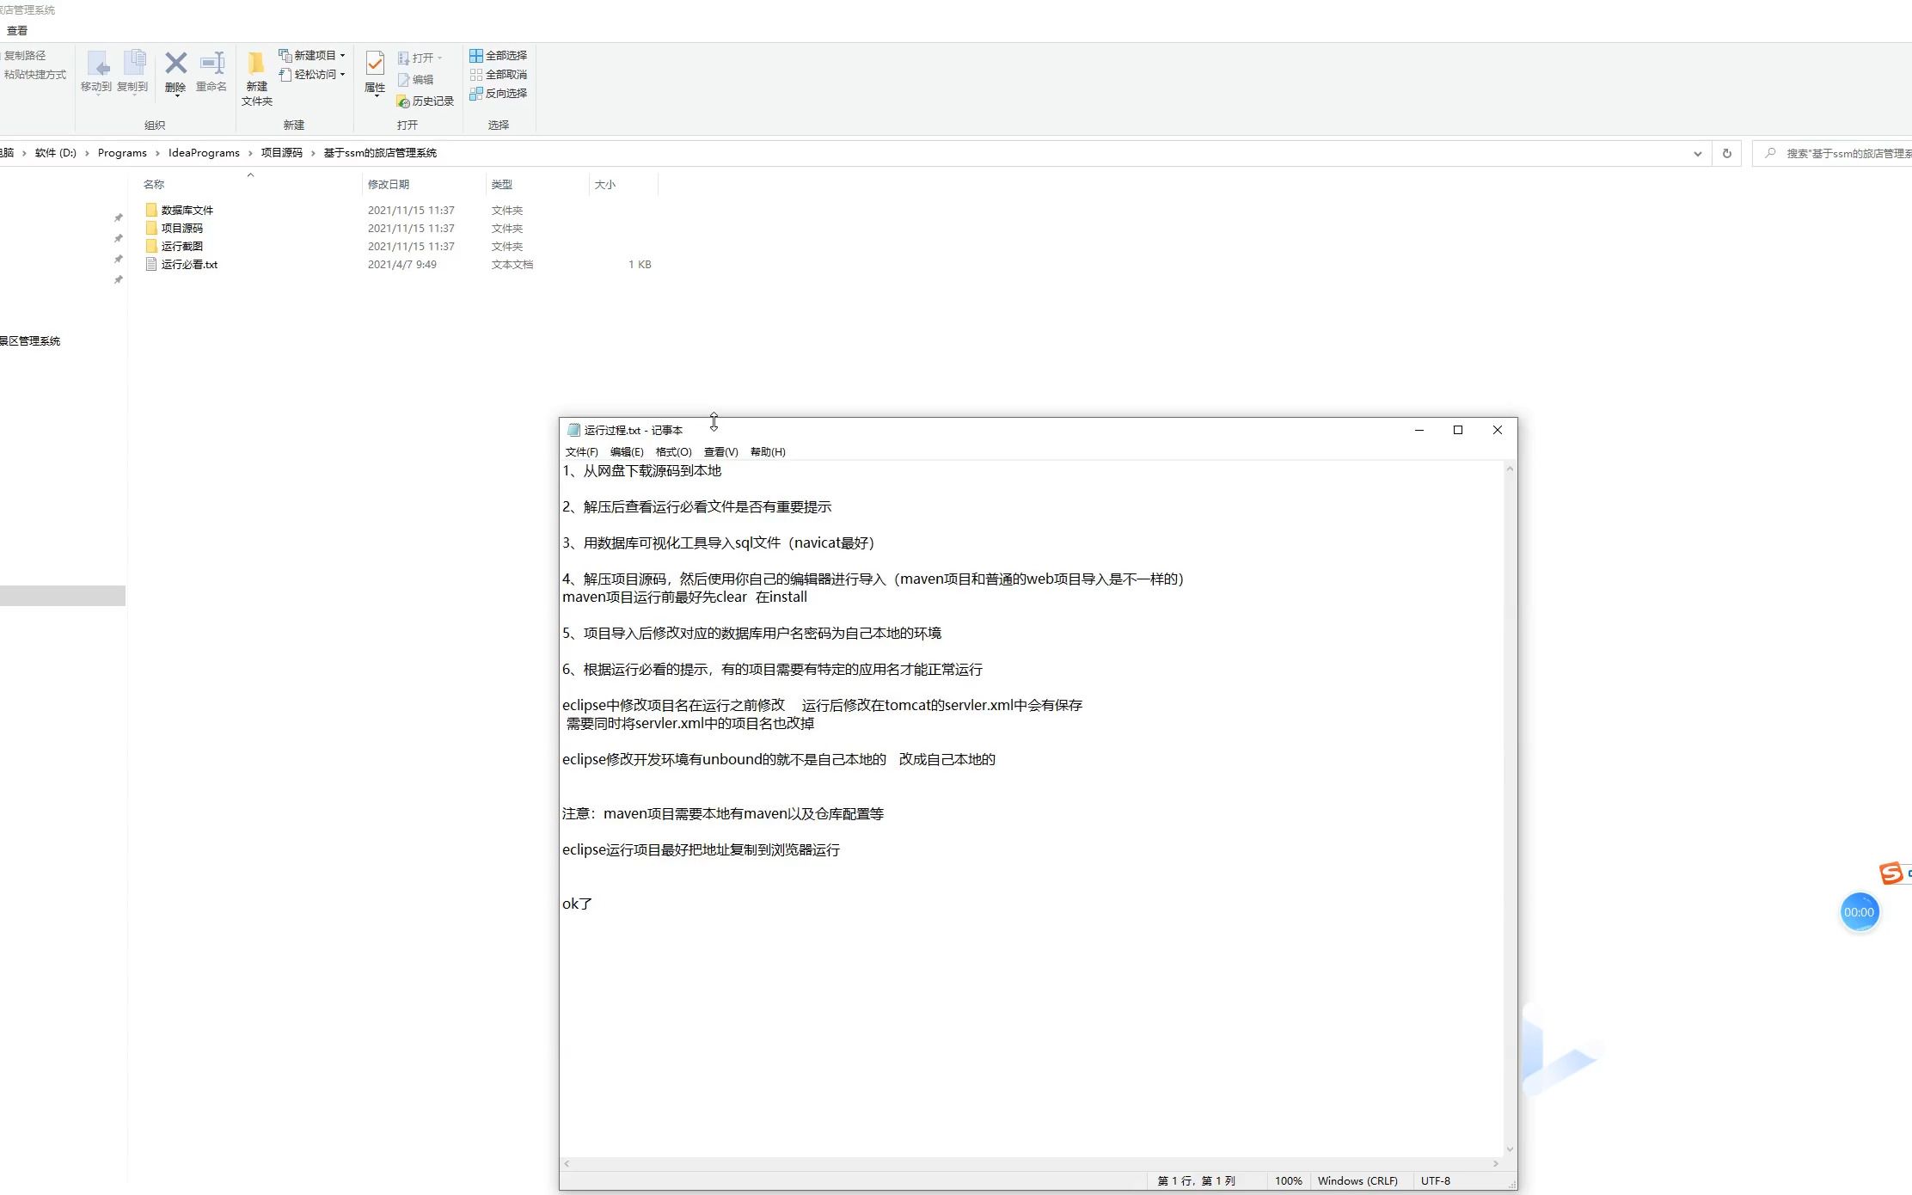Click the blue 00:00 recording timer
1912x1195 pixels.
pos(1859,912)
